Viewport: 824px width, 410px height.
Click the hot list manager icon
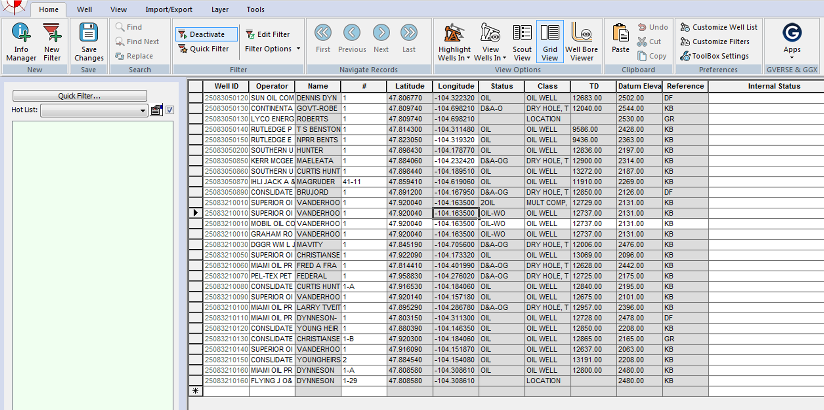156,110
